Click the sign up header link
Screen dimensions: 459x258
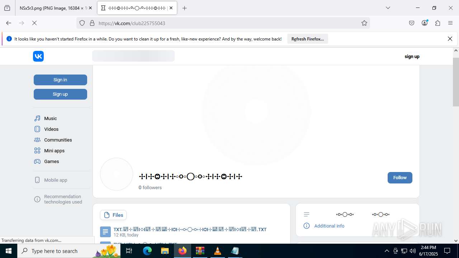pos(412,56)
